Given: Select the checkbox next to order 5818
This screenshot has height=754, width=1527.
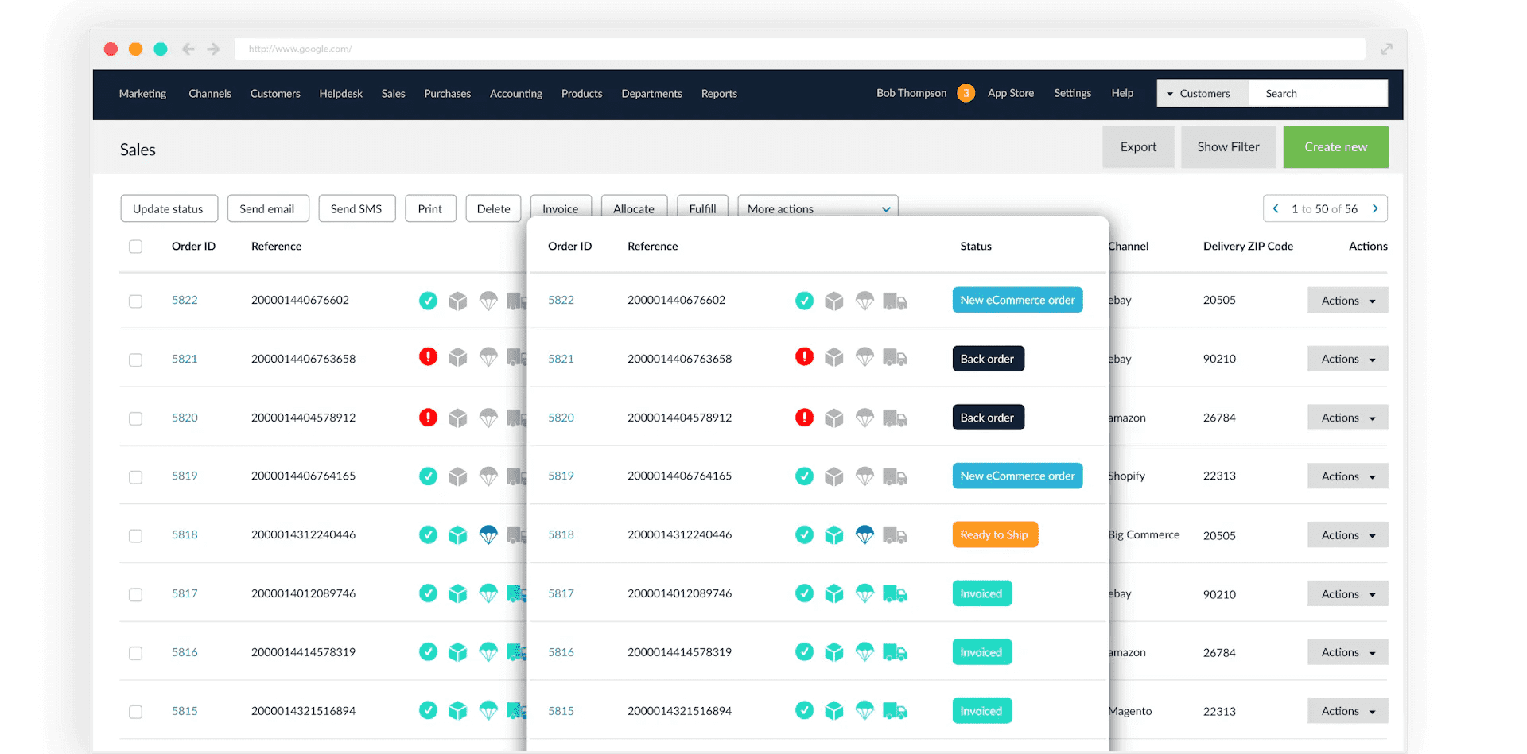Looking at the screenshot, I should point(135,535).
